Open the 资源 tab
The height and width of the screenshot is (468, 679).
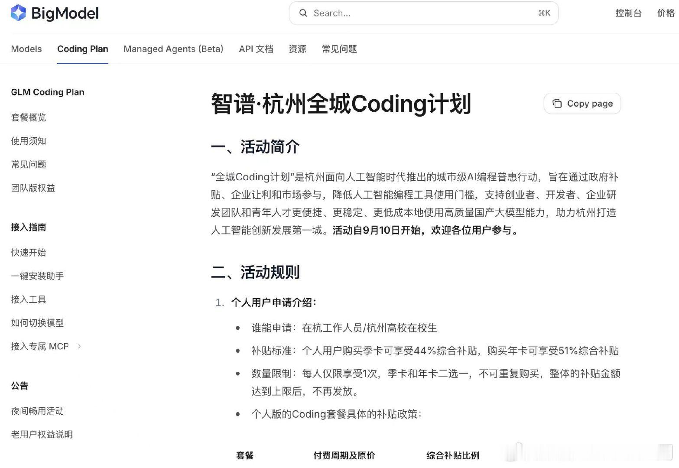[x=297, y=49]
